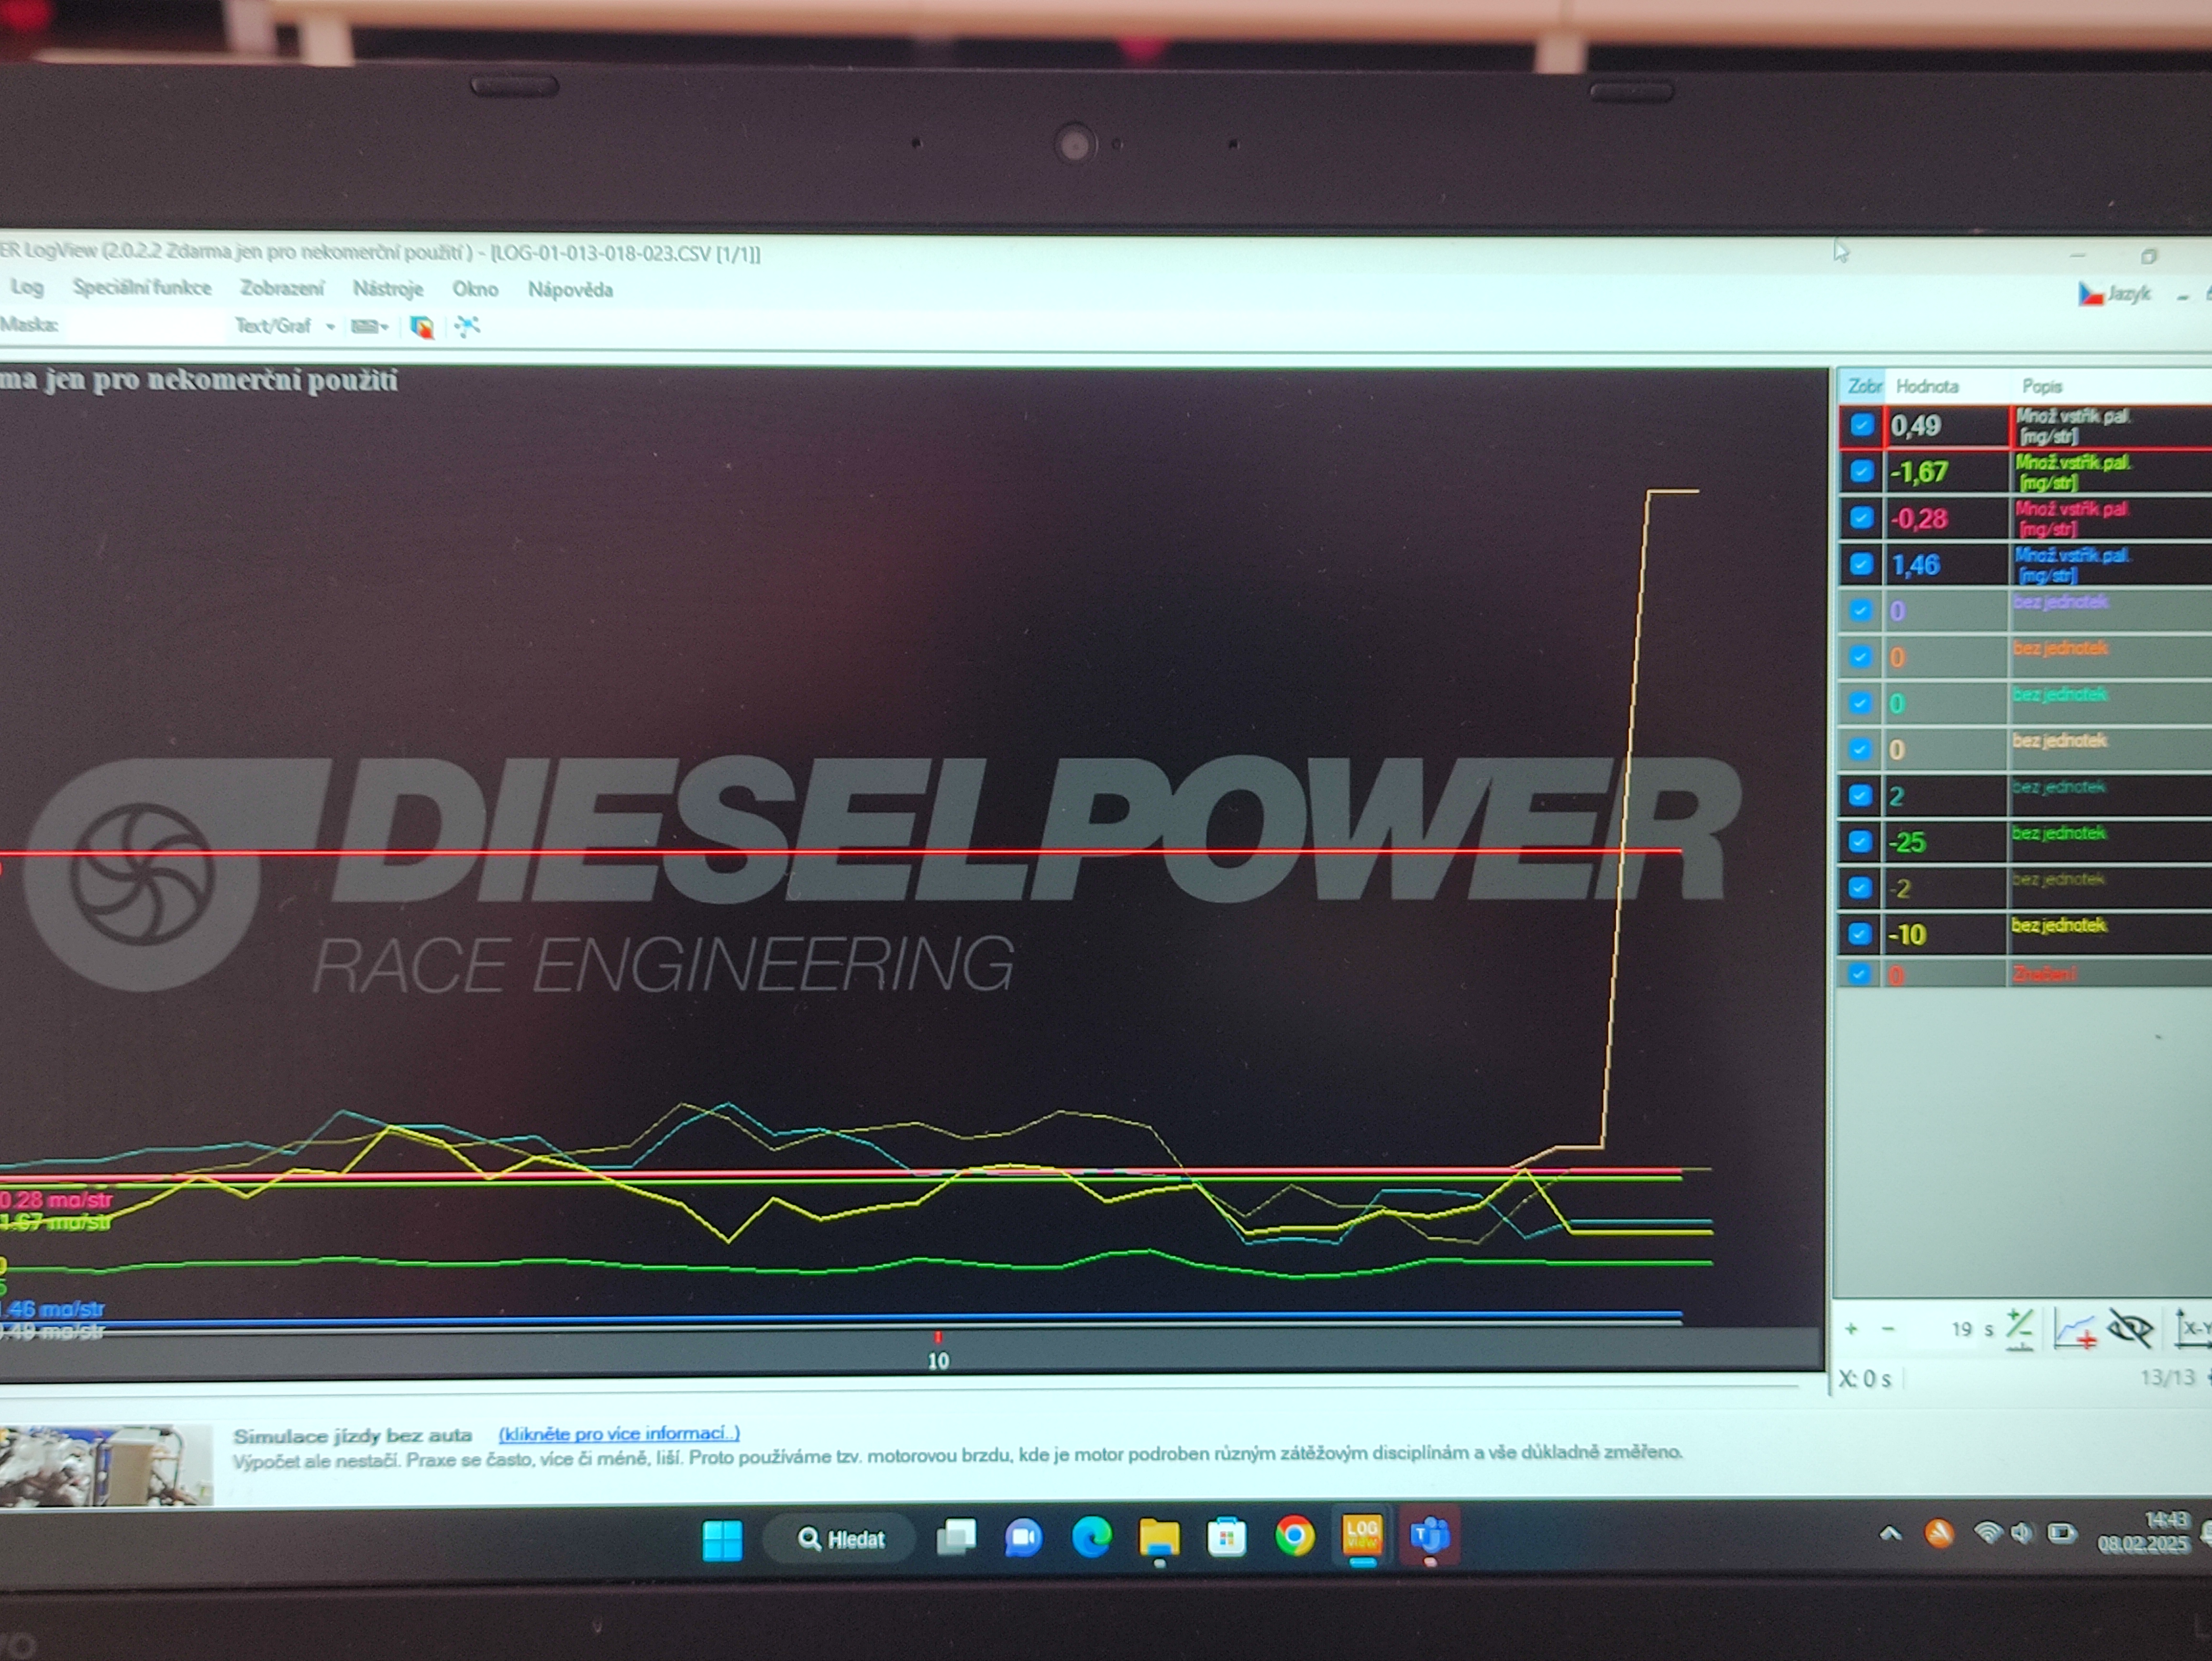Open the Windows Start menu
The height and width of the screenshot is (1661, 2212).
(x=722, y=1540)
